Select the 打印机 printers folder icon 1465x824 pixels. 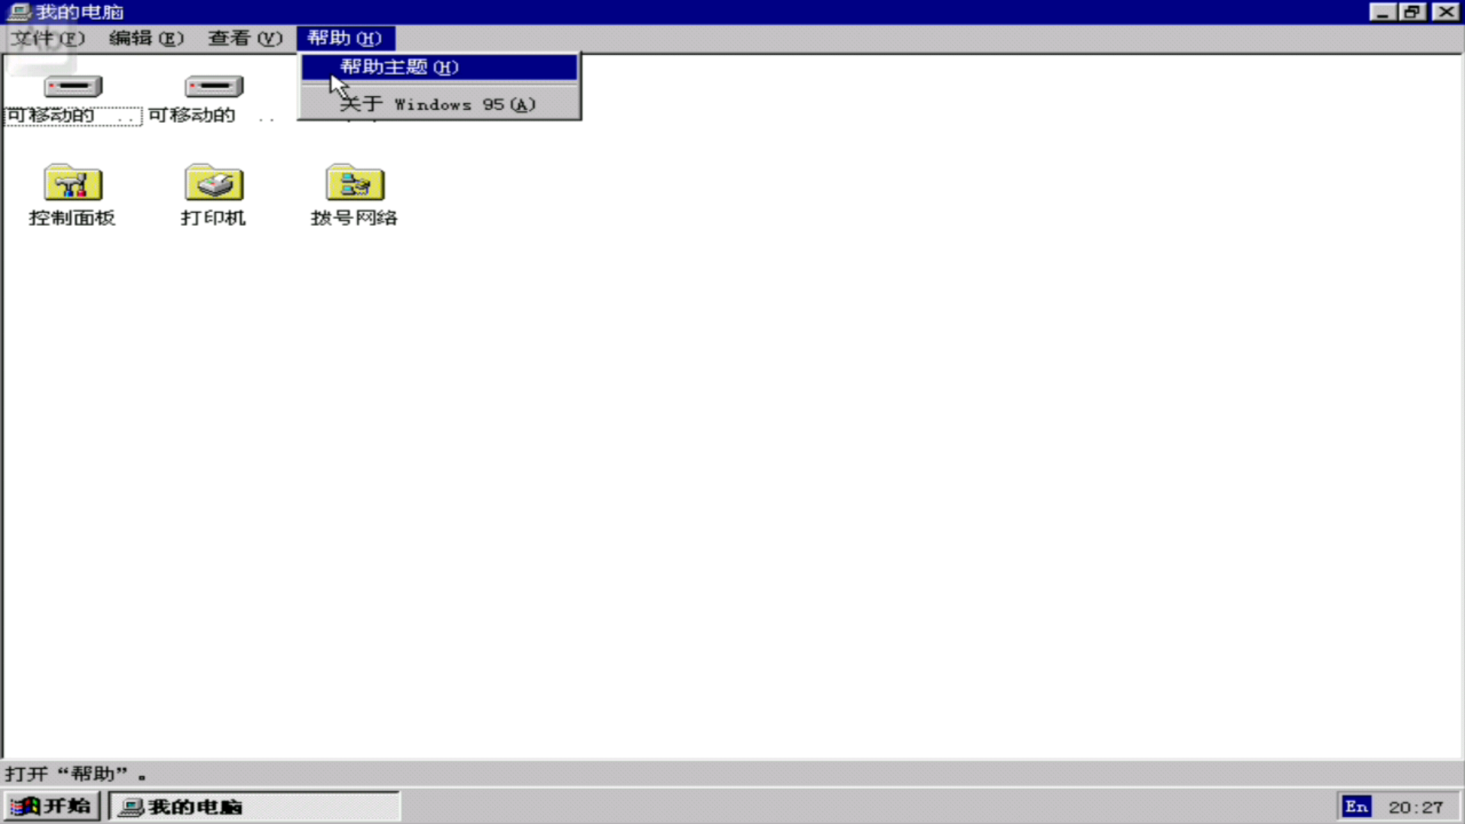tap(214, 182)
